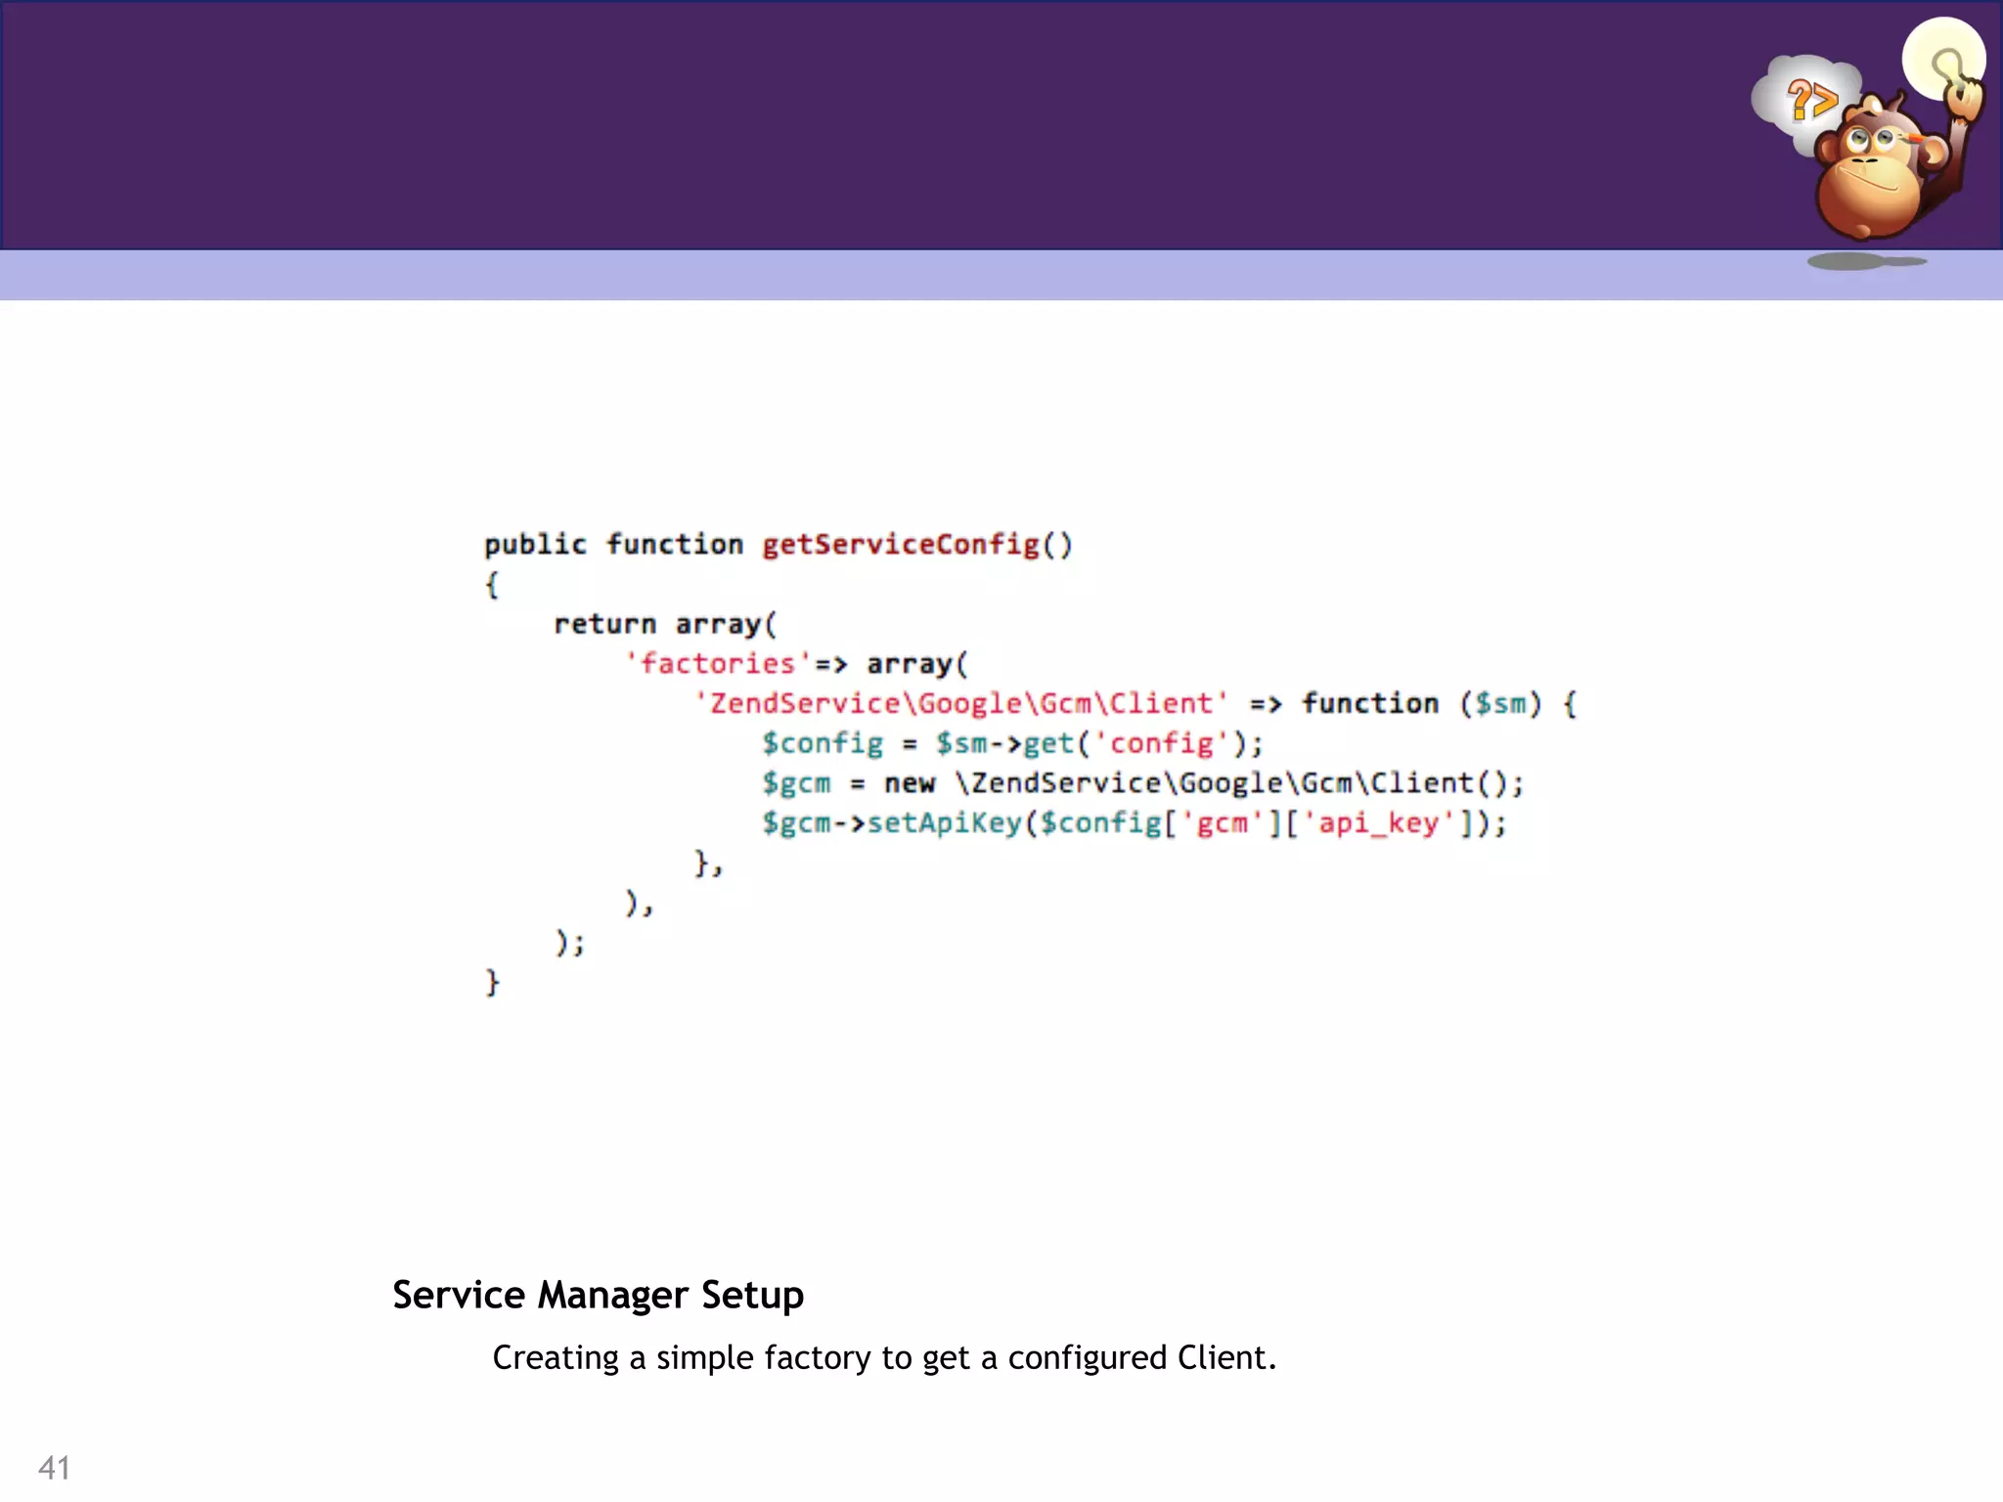This screenshot has height=1502, width=2003.
Task: Click the $config = $sm->get('config') line
Action: [1012, 744]
